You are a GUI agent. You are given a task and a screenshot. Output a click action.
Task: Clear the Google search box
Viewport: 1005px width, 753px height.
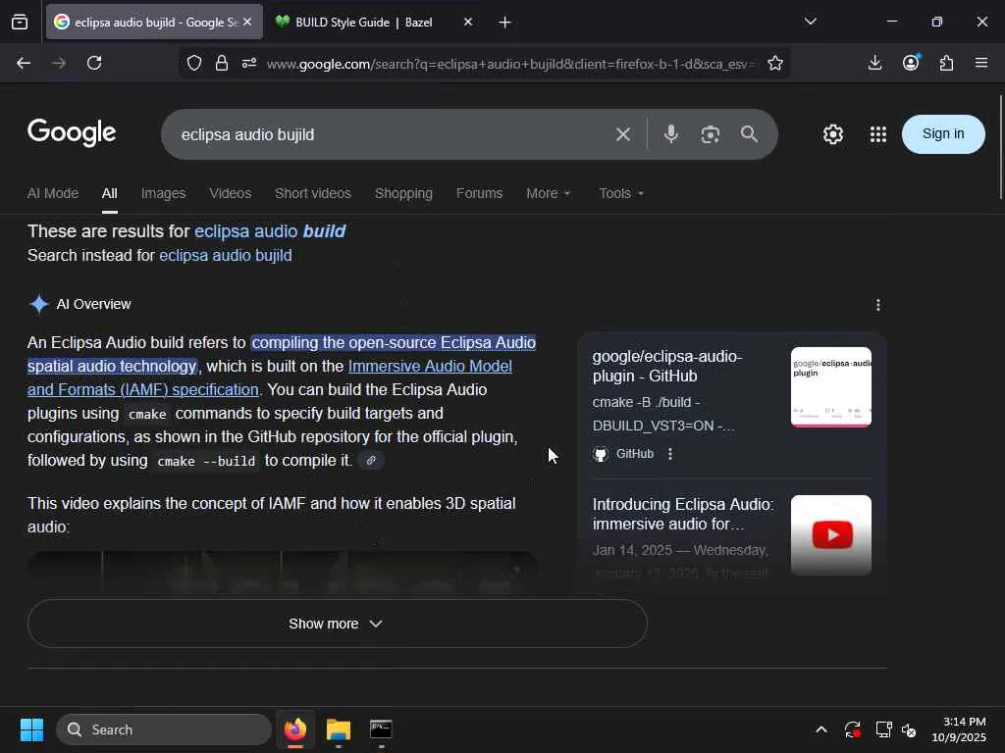tap(623, 134)
